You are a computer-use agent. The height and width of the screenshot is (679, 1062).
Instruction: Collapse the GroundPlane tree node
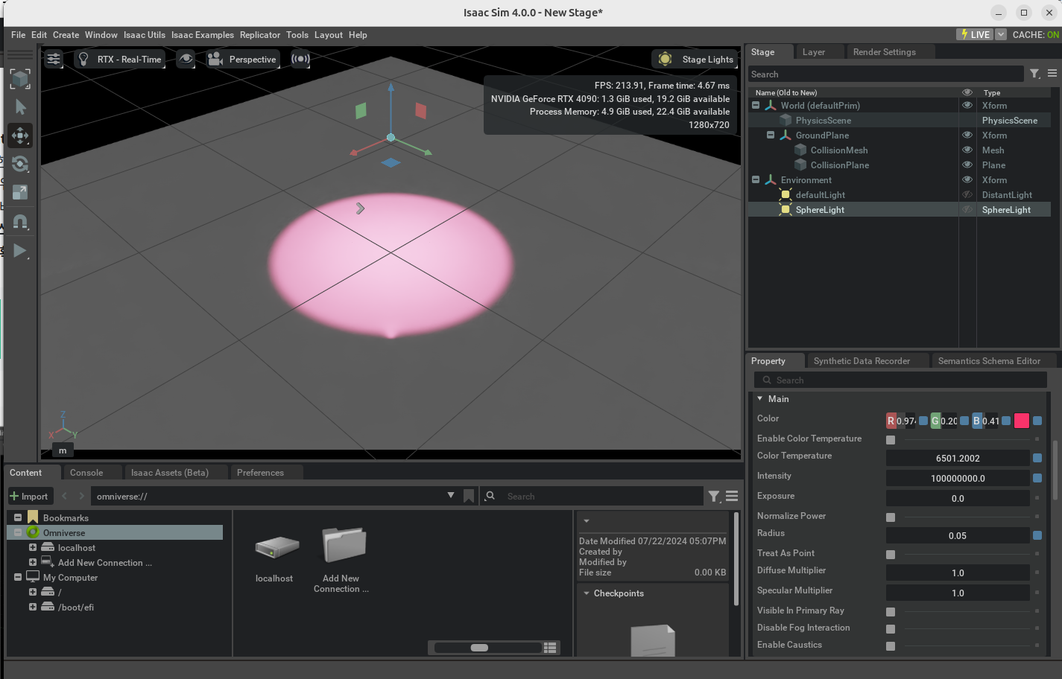(x=771, y=136)
